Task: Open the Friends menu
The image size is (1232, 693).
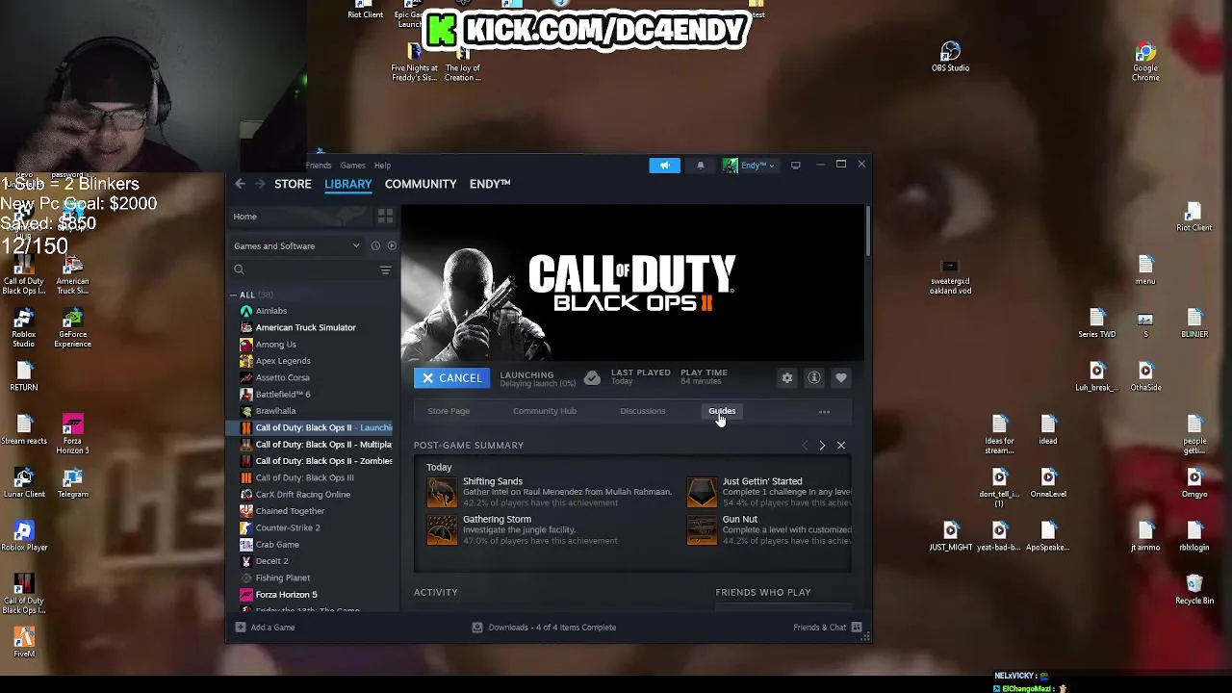Action: [x=318, y=166]
